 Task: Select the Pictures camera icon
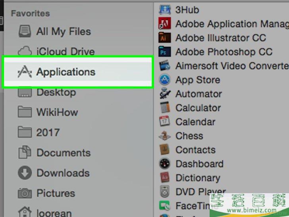25,193
